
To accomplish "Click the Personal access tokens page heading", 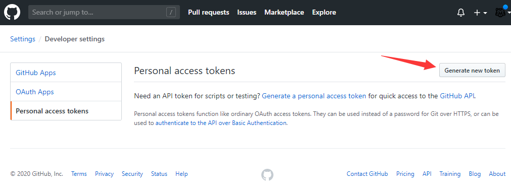I will coord(184,71).
